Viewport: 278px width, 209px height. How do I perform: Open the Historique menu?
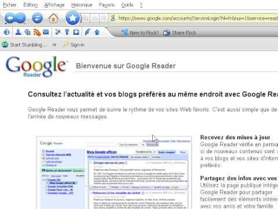(82, 5)
